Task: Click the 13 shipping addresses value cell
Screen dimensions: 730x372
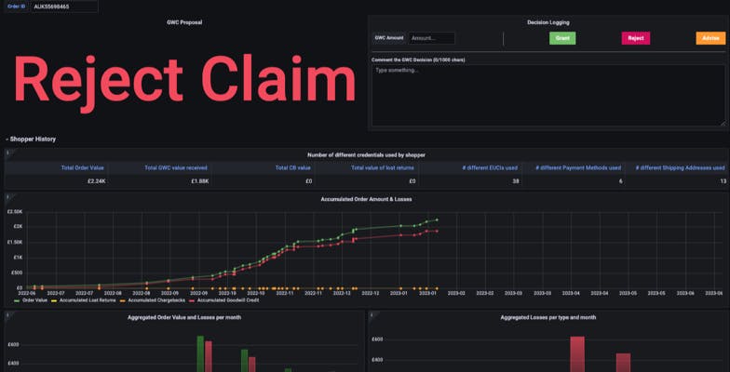Action: pos(723,181)
